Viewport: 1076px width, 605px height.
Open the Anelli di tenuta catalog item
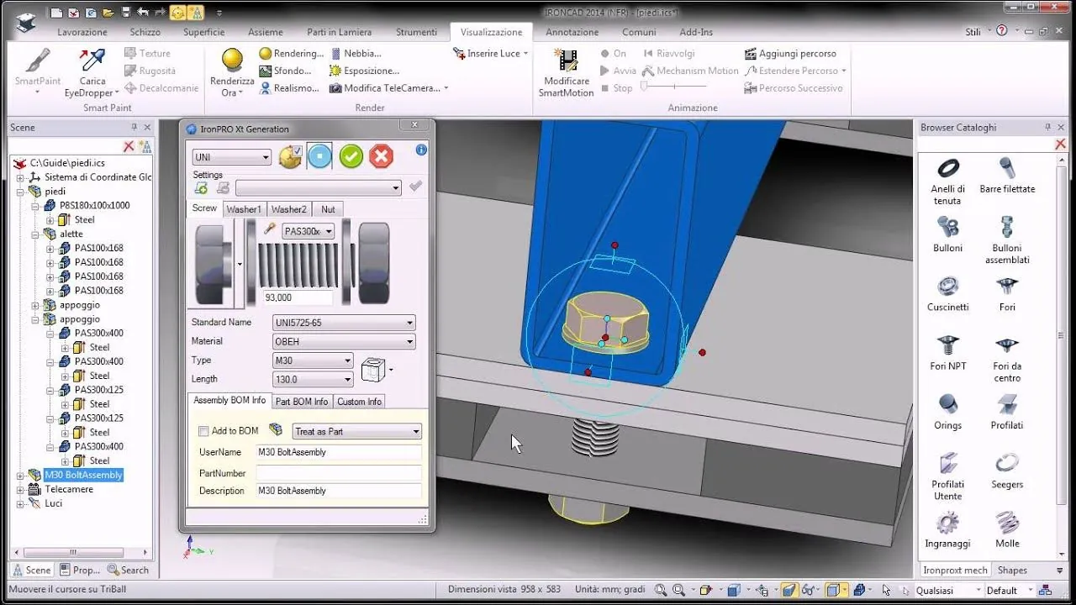click(948, 181)
